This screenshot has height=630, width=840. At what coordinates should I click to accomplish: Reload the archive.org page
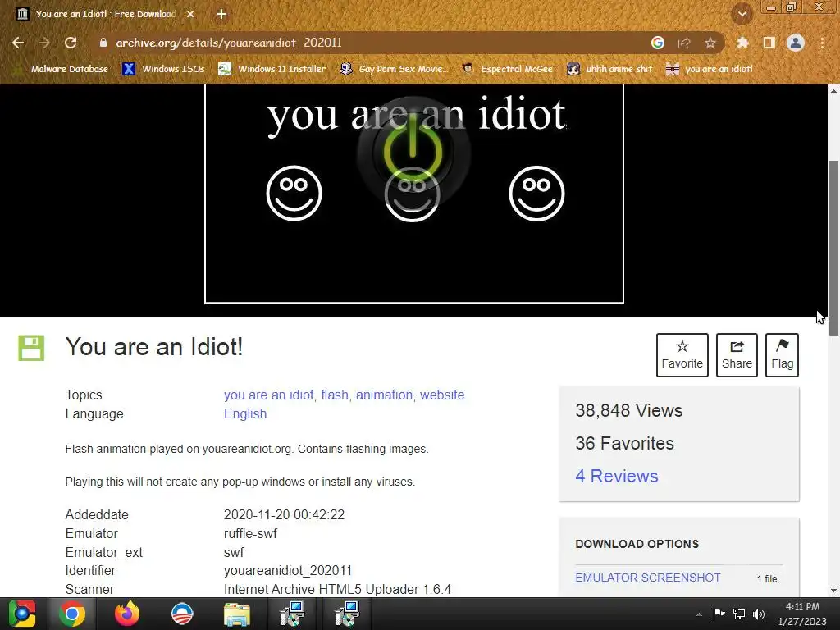coord(71,43)
